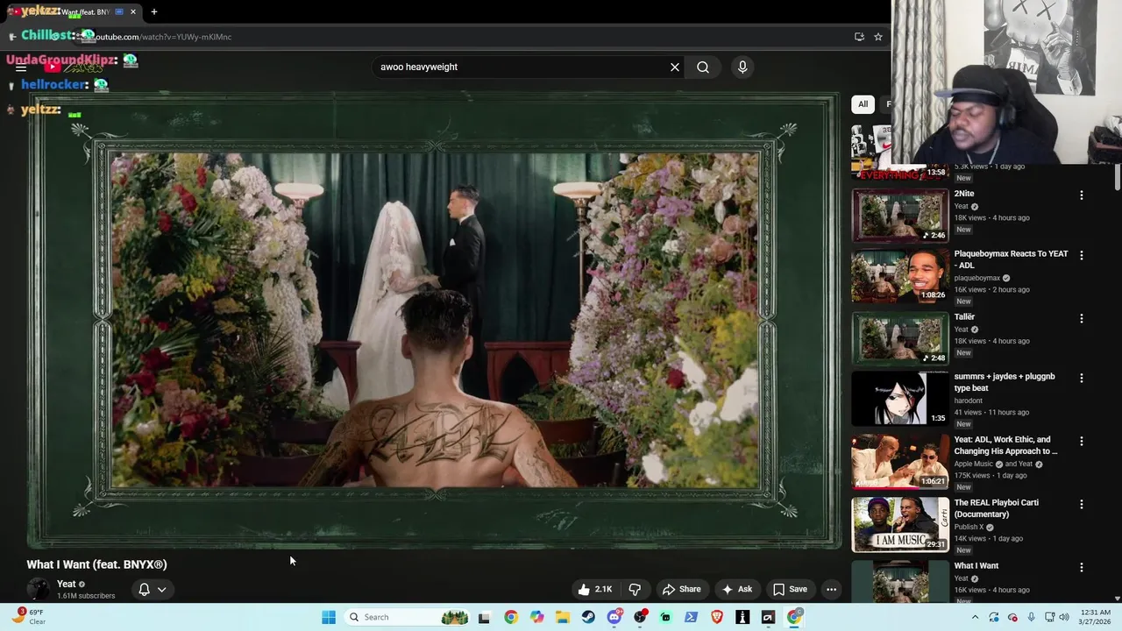This screenshot has width=1122, height=631.
Task: Open Steam from the taskbar
Action: tap(588, 617)
